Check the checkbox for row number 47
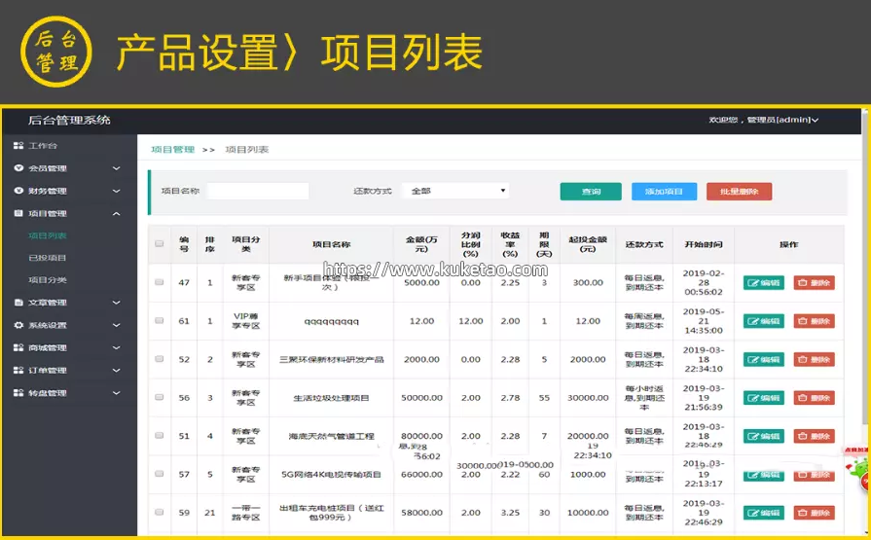Image resolution: width=871 pixels, height=540 pixels. coord(160,283)
